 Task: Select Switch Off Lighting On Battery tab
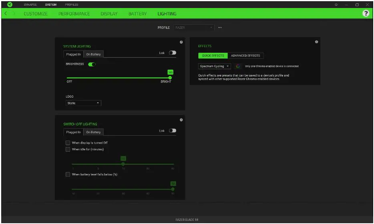pyautogui.click(x=94, y=132)
